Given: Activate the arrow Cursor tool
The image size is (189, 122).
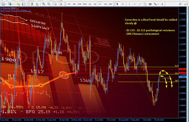Looking at the screenshot, I should pyautogui.click(x=117, y=4).
